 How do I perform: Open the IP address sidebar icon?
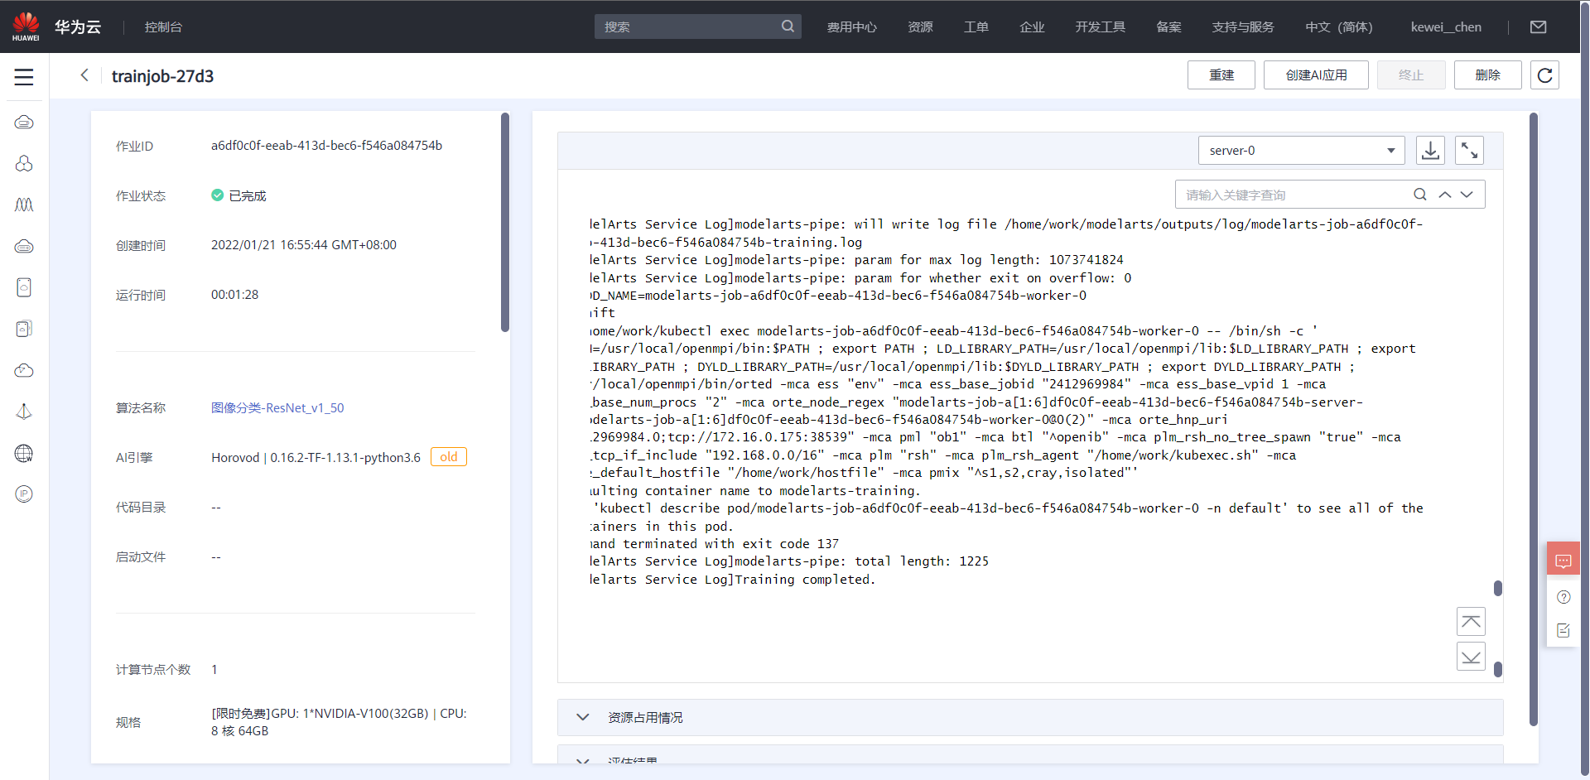click(x=24, y=494)
